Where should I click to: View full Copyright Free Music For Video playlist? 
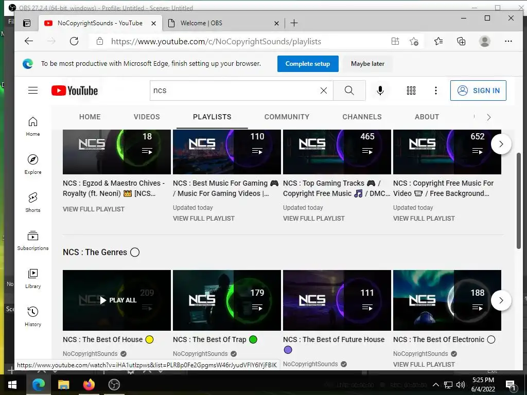pos(424,218)
